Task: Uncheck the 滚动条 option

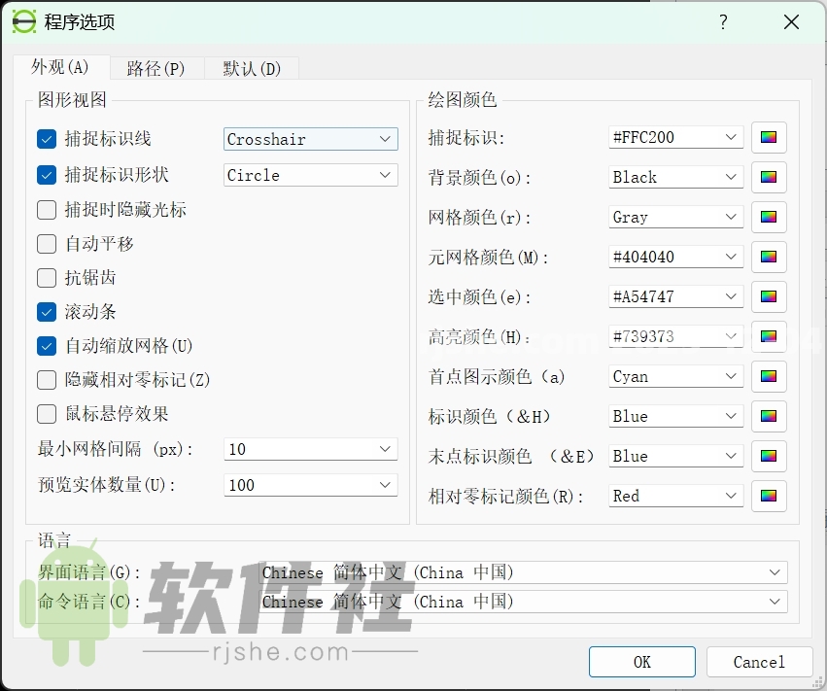Action: tap(46, 312)
